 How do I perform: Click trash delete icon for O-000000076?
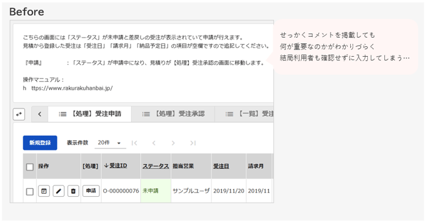tap(73, 191)
